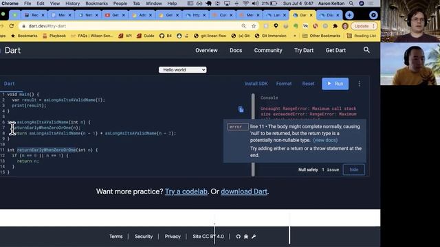
Task: Click the '1 issue' label
Action: point(330,169)
